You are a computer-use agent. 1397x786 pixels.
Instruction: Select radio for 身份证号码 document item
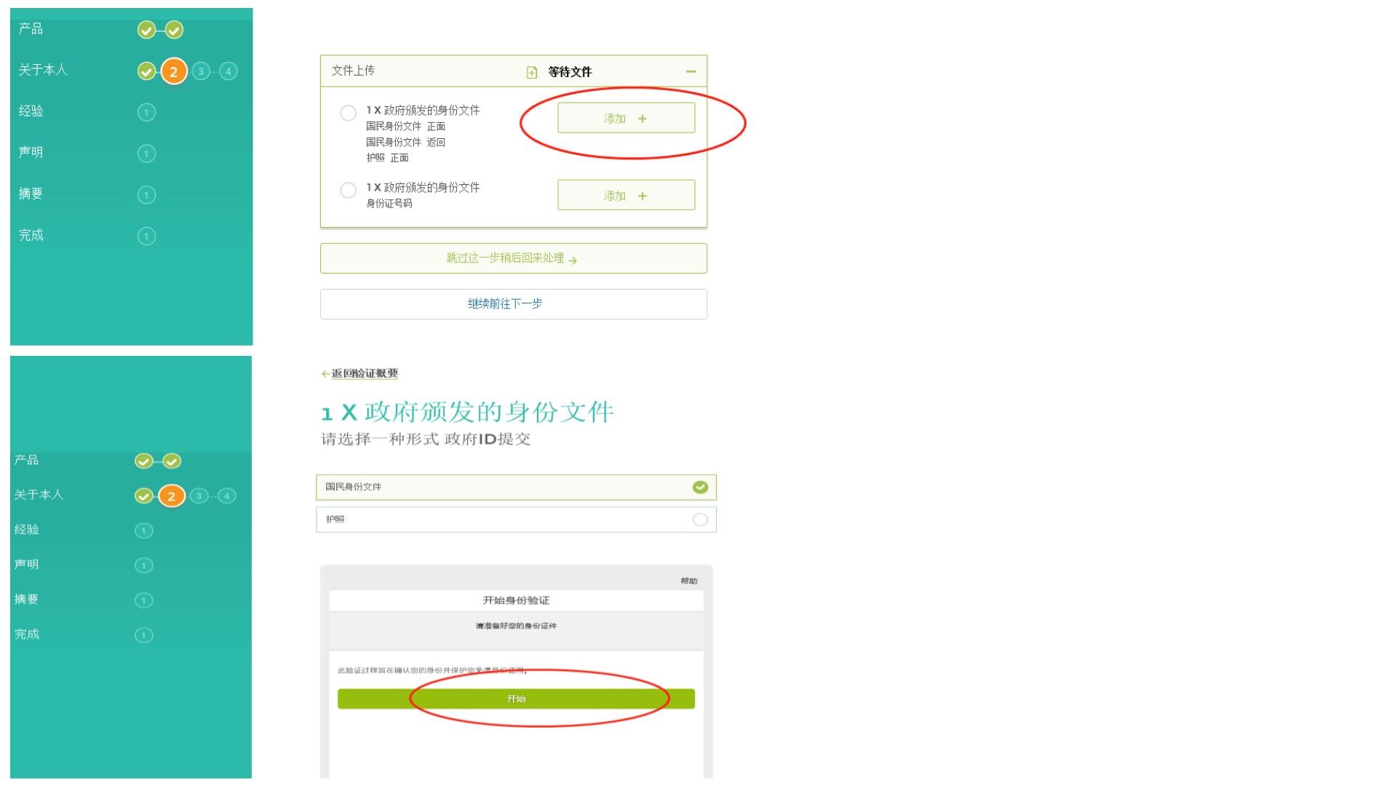(x=349, y=190)
